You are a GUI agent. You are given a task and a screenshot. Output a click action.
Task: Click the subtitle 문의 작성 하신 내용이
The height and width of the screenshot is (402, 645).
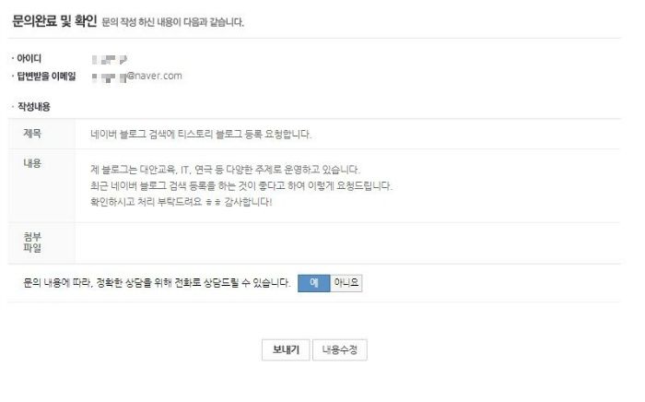tap(173, 22)
